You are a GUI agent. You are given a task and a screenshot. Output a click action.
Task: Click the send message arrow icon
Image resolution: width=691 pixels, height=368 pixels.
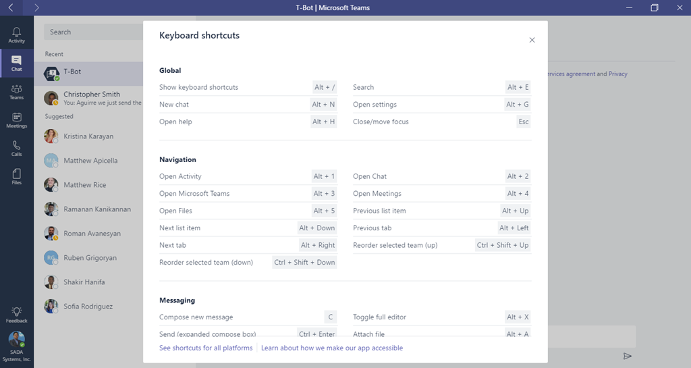point(627,356)
